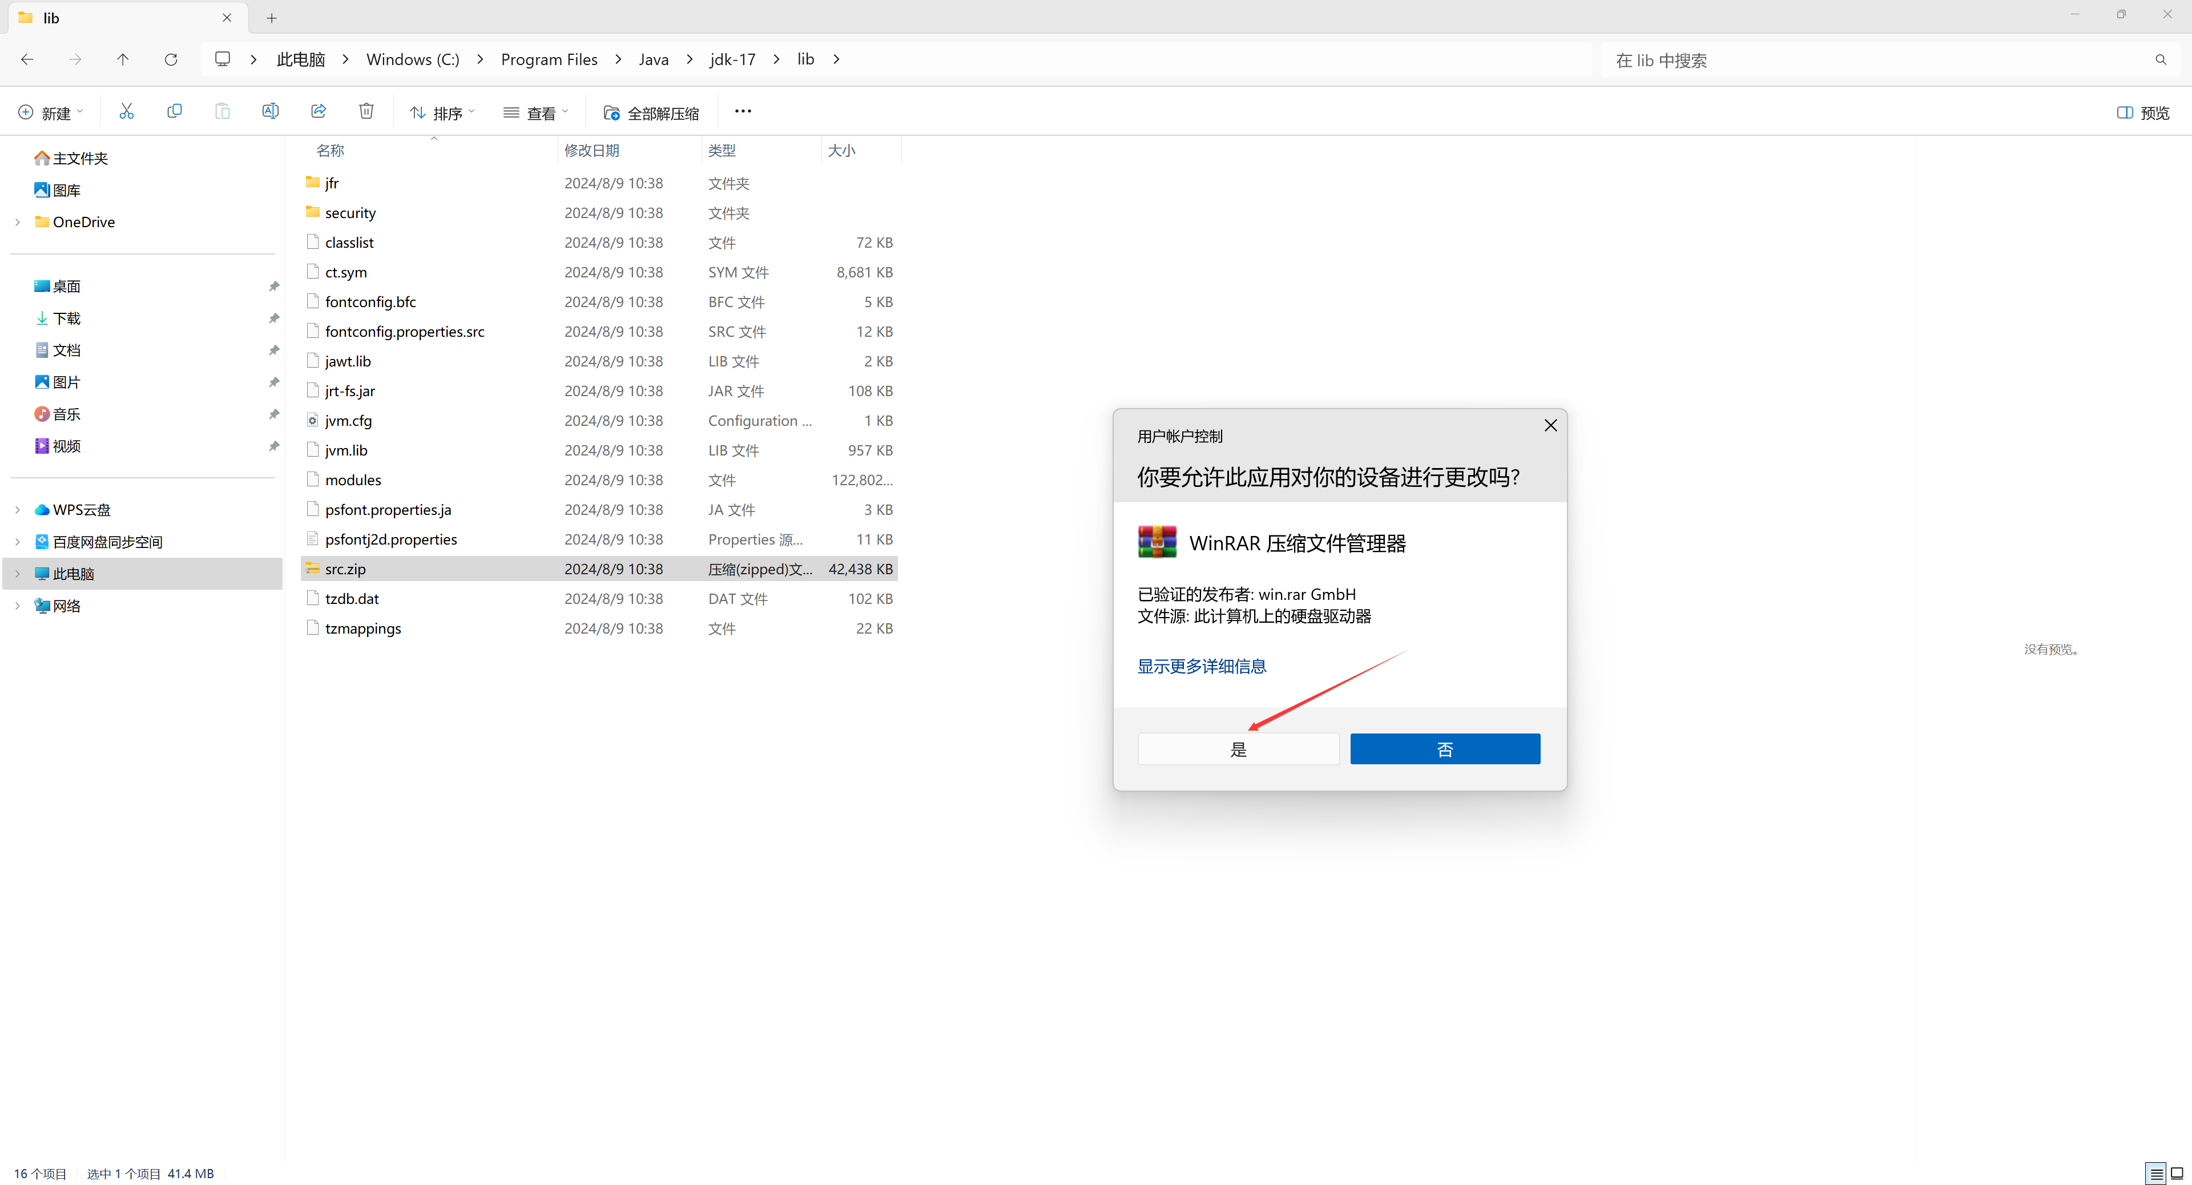Expand the OneDrive tree node
Screen dimensions: 2192x1185
pos(18,222)
